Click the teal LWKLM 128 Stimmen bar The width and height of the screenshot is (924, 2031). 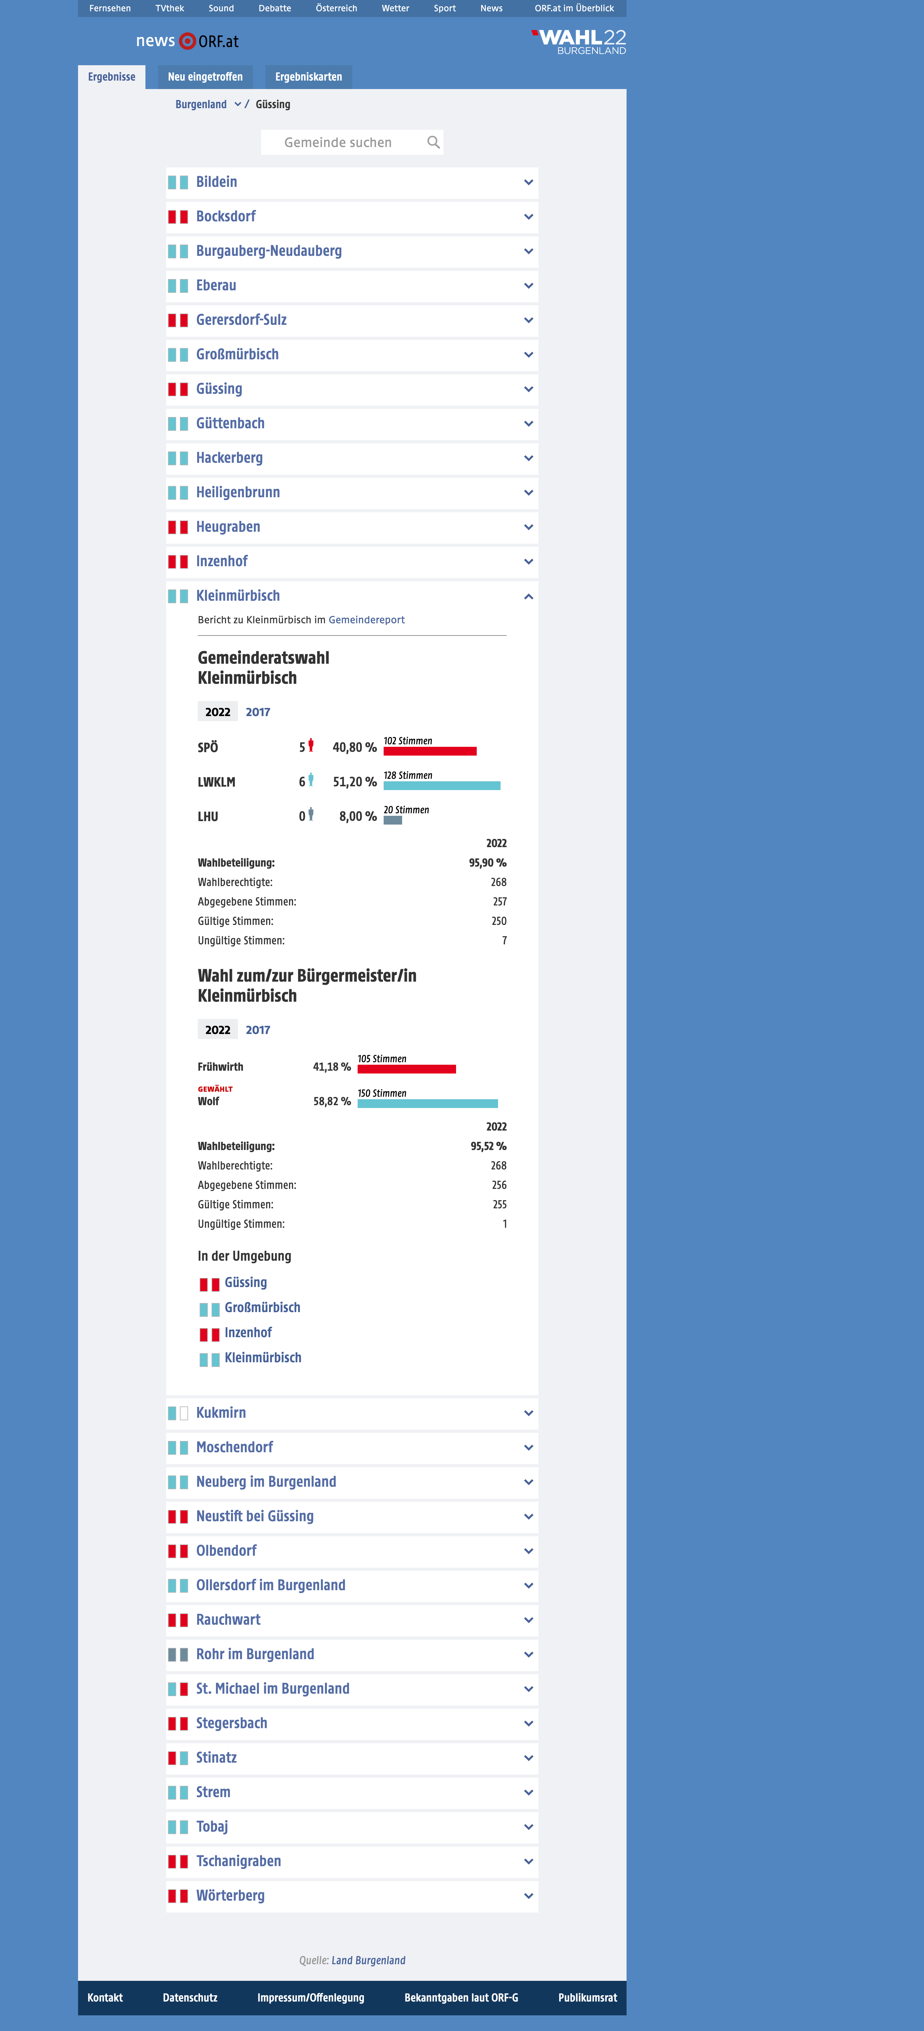coord(442,785)
